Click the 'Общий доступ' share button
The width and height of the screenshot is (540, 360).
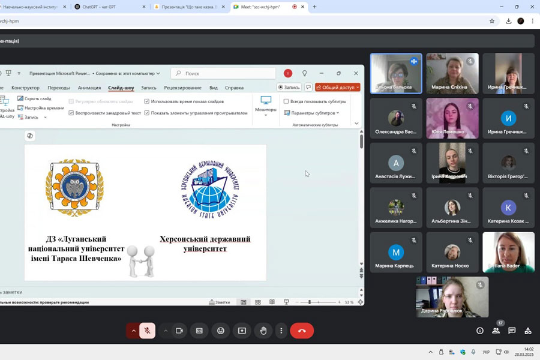pos(338,88)
